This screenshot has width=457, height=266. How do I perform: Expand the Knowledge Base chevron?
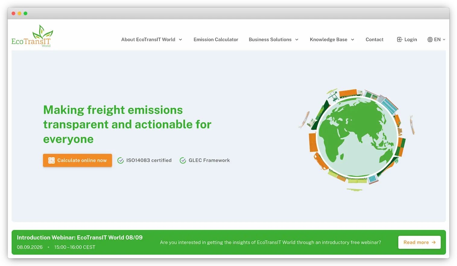(x=352, y=40)
